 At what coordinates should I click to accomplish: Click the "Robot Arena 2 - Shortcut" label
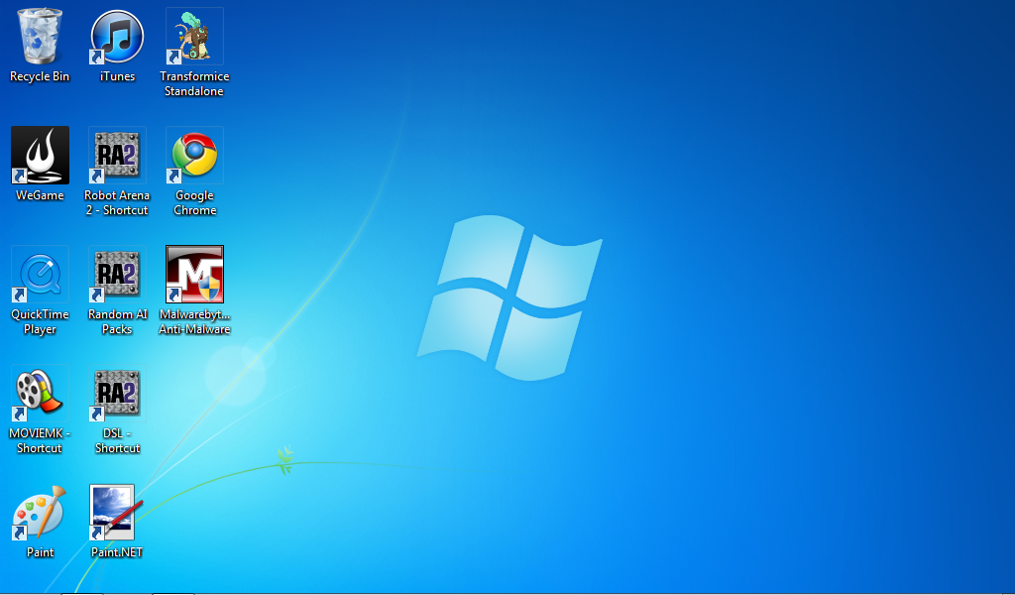pyautogui.click(x=117, y=202)
